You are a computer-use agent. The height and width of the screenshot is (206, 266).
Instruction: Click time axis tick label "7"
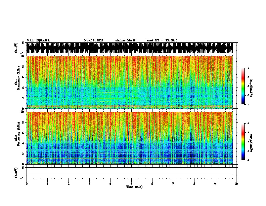point(173,184)
